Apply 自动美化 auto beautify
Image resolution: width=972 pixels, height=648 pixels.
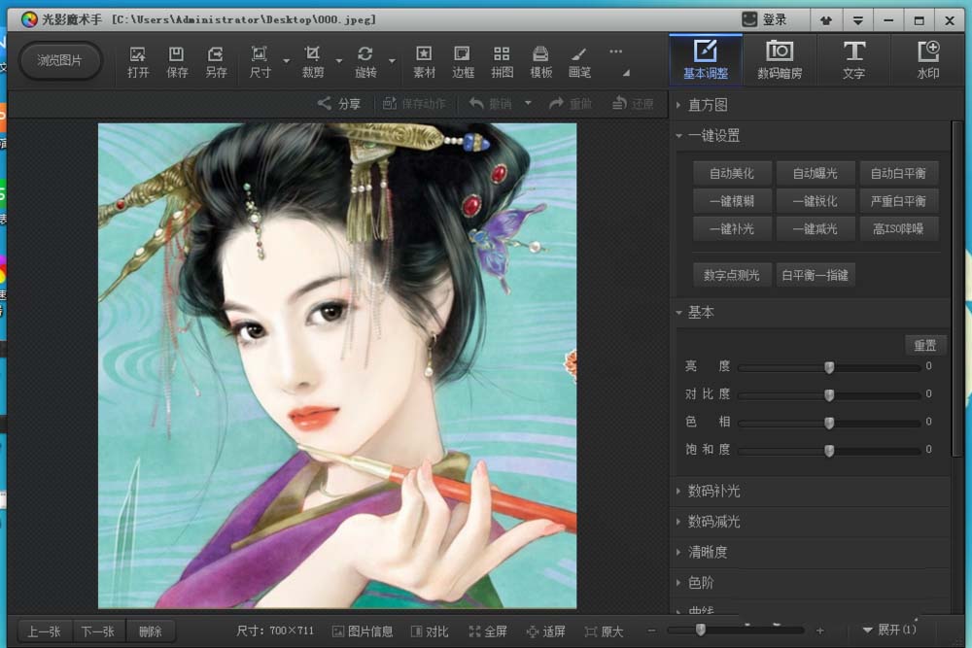coord(732,174)
